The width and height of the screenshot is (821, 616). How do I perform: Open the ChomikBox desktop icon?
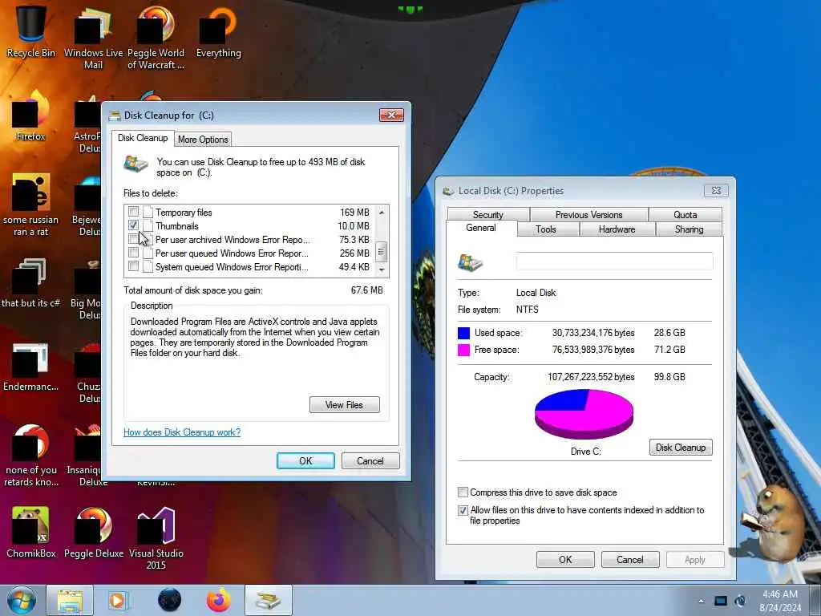tap(30, 532)
